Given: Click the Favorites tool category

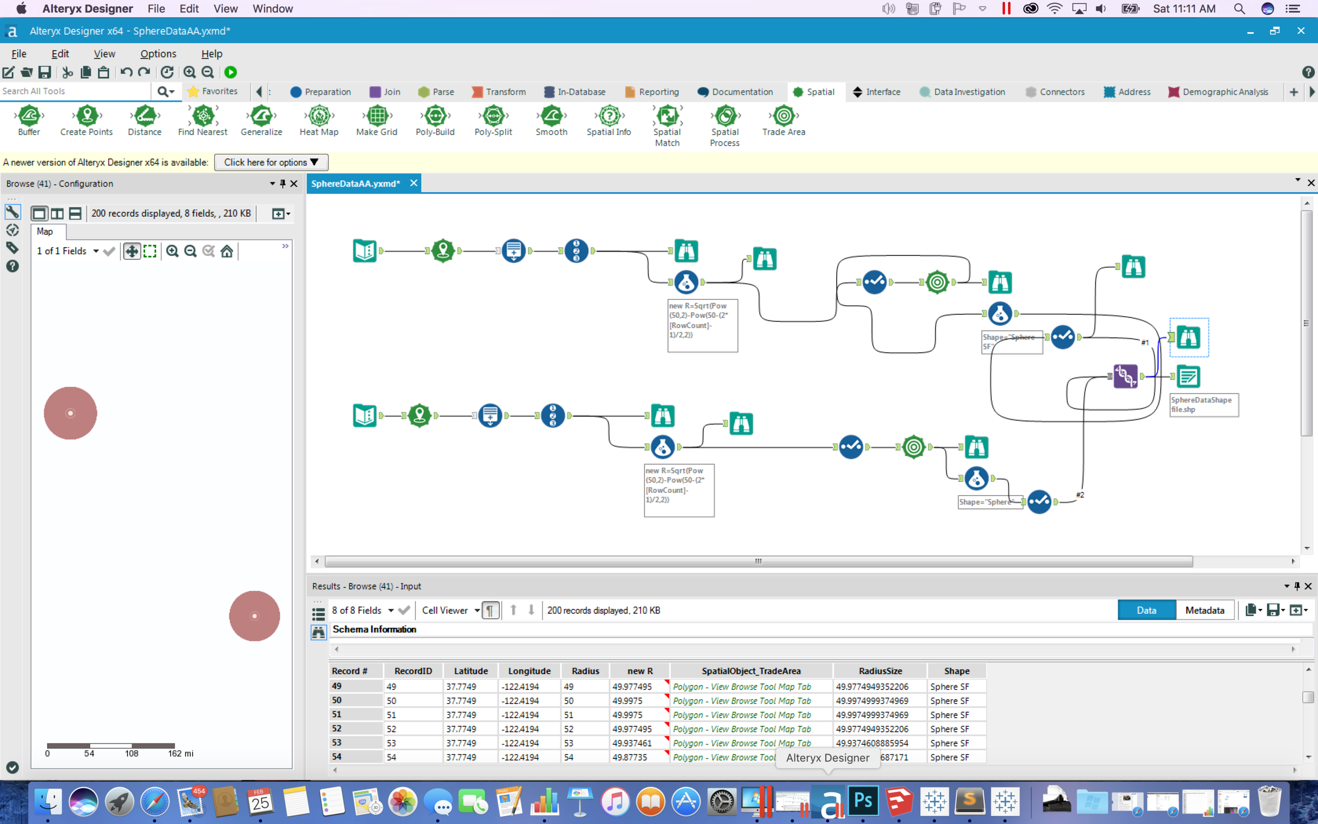Looking at the screenshot, I should (212, 91).
